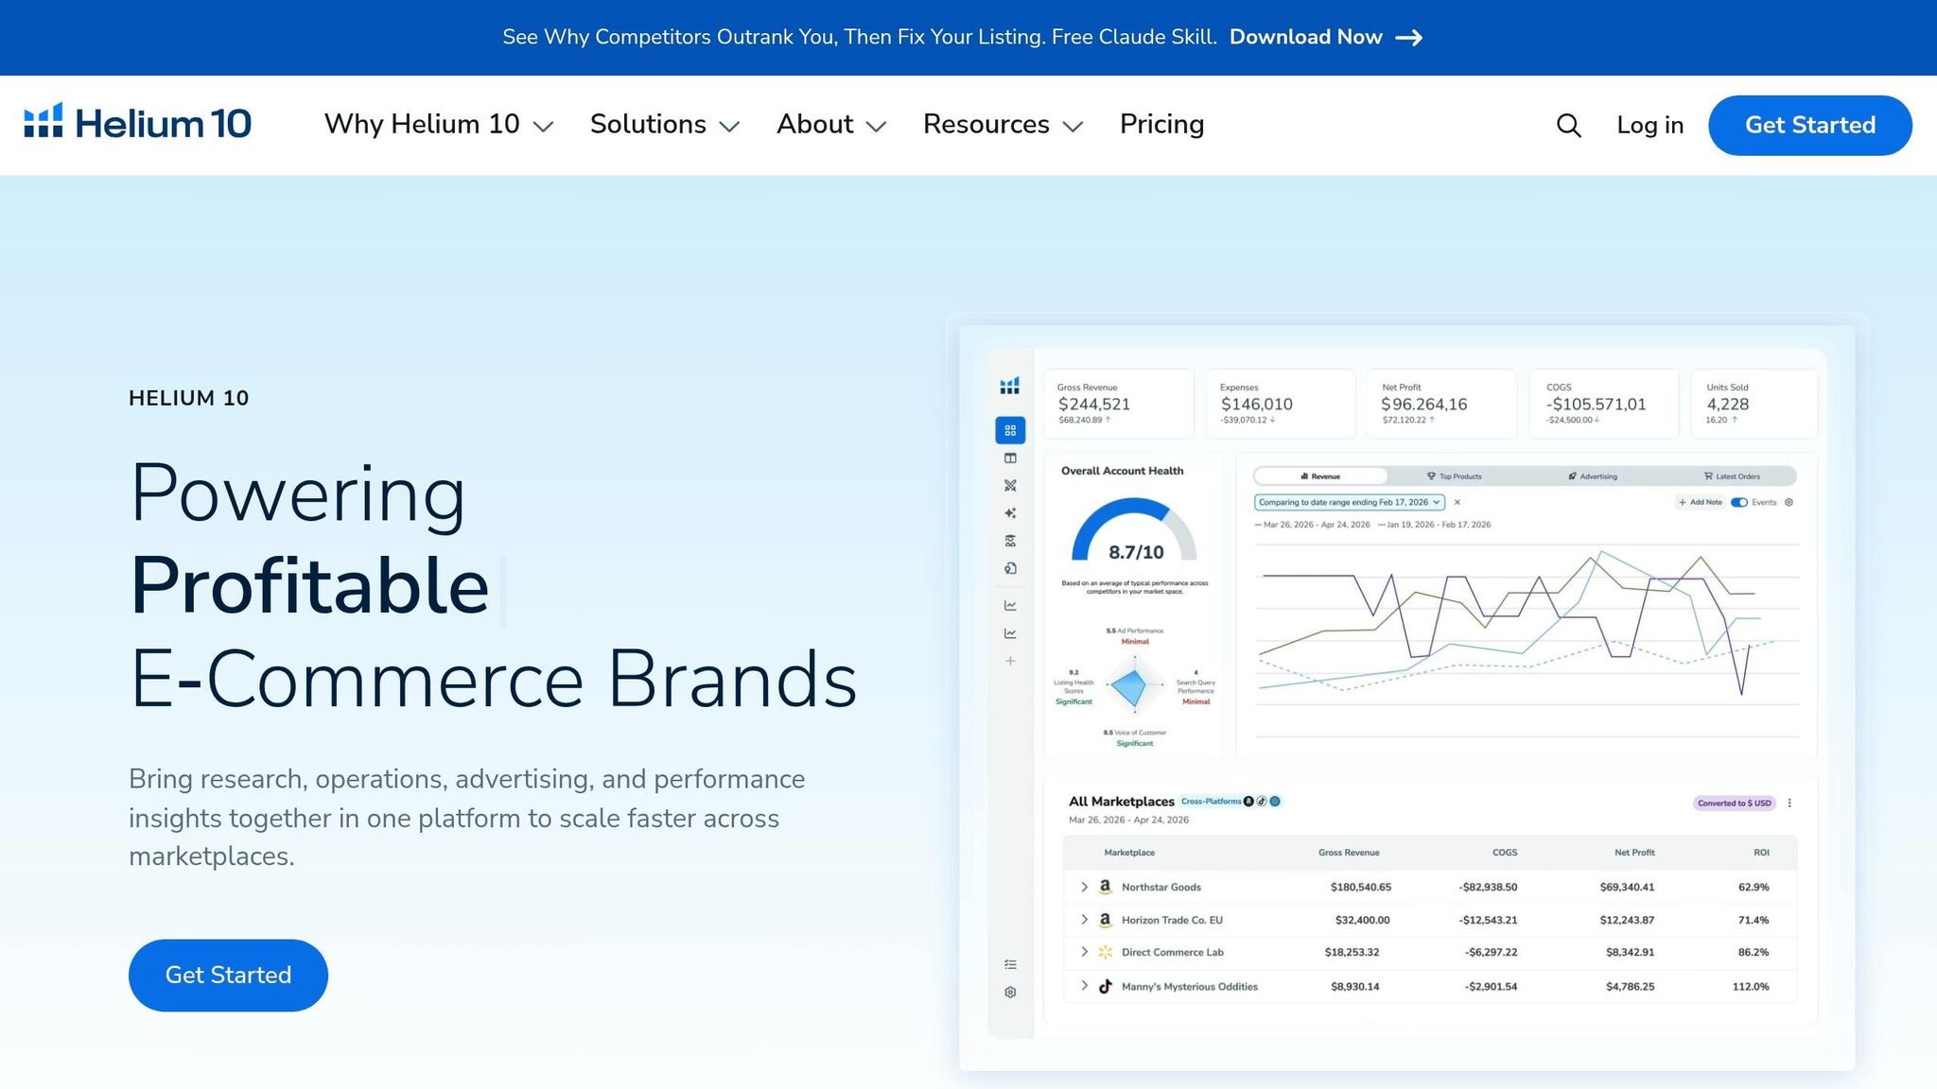1937x1089 pixels.
Task: Click Get Started in the top navigation bar
Action: pyautogui.click(x=1810, y=125)
